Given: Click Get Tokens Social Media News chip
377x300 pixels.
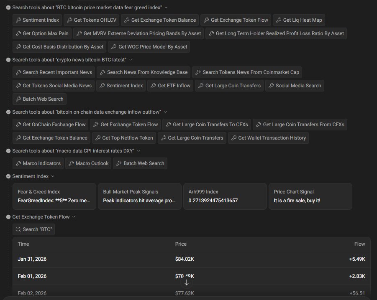Looking at the screenshot, I should [x=54, y=86].
